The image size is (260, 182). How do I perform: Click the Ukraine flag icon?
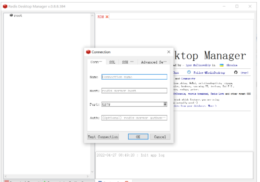(x=222, y=65)
